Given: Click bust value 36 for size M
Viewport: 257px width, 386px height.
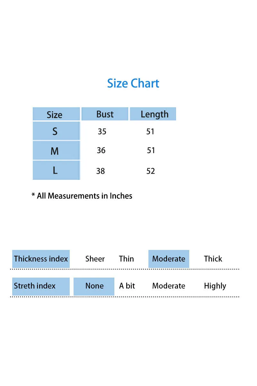Looking at the screenshot, I should (x=101, y=150).
